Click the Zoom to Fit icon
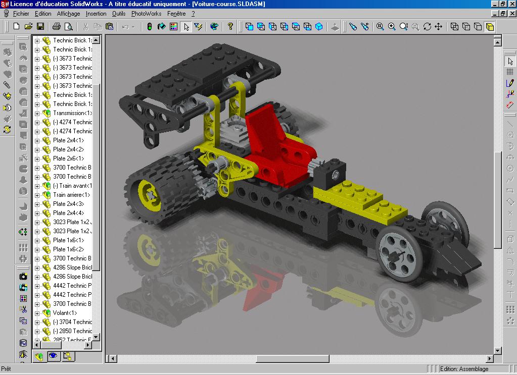 [x=380, y=27]
